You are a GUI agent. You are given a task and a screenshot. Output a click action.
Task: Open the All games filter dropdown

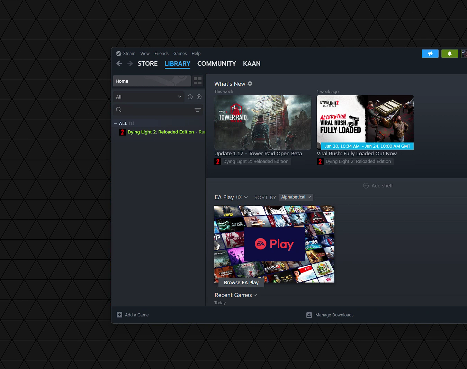pyautogui.click(x=149, y=97)
